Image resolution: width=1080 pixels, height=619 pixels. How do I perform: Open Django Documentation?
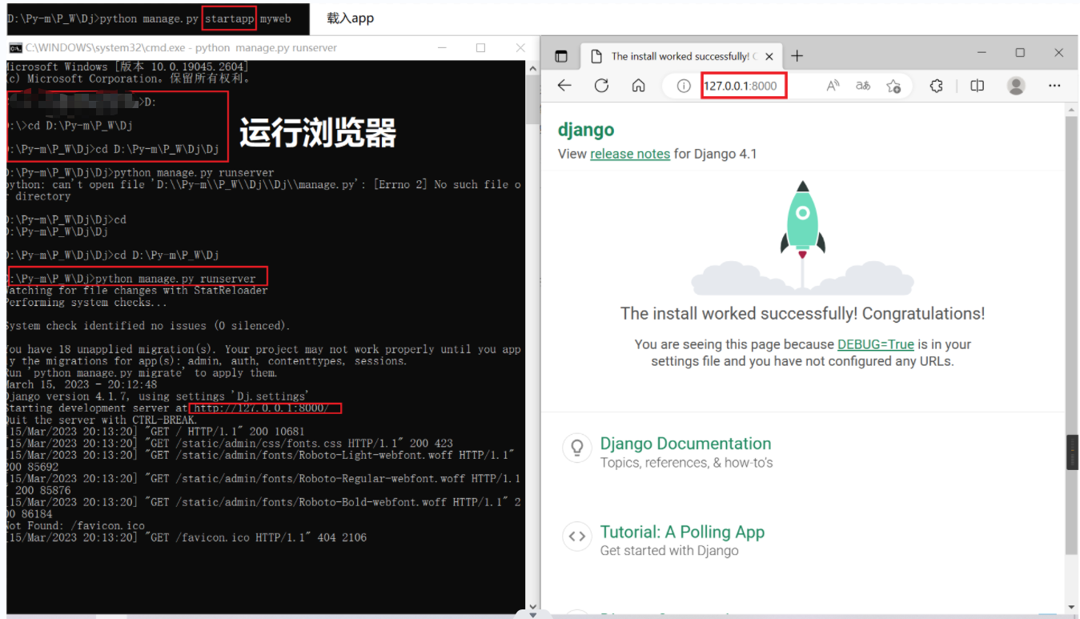(685, 443)
